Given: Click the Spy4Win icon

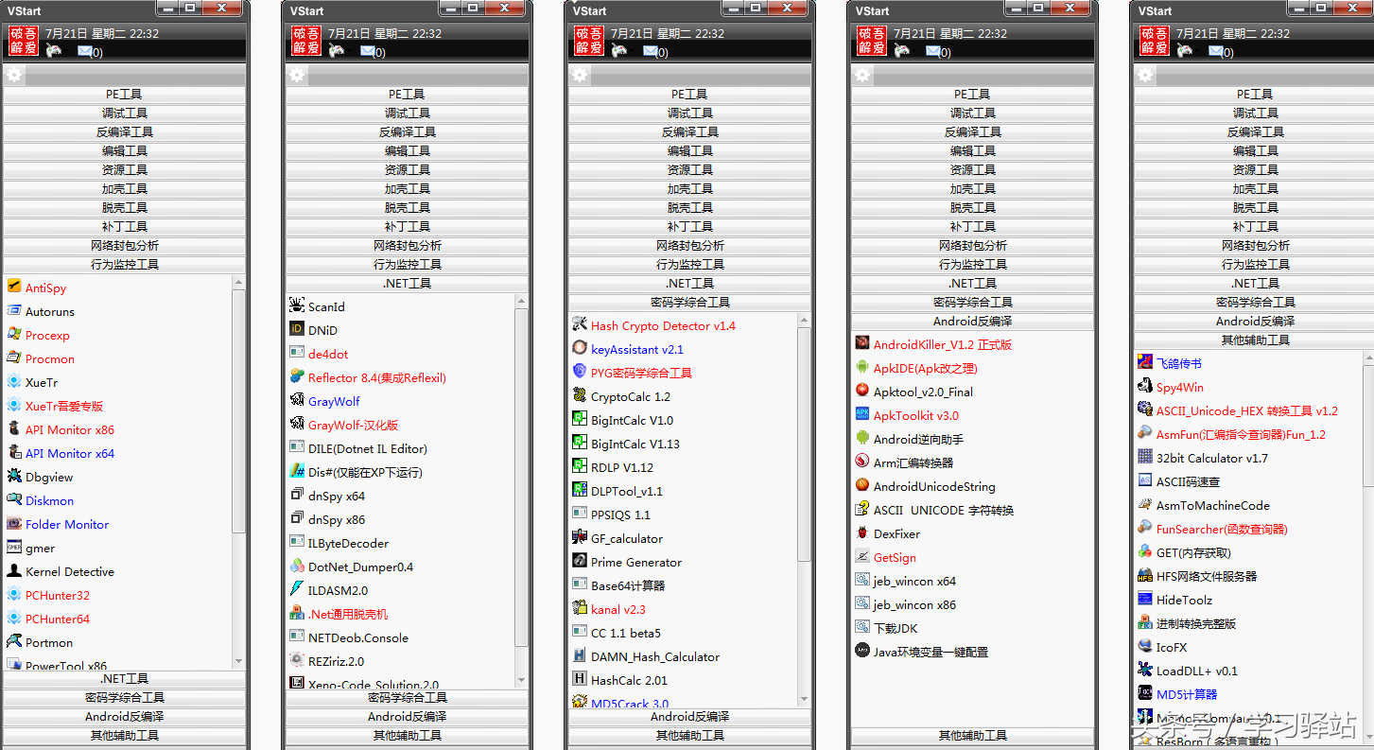Looking at the screenshot, I should 1145,387.
